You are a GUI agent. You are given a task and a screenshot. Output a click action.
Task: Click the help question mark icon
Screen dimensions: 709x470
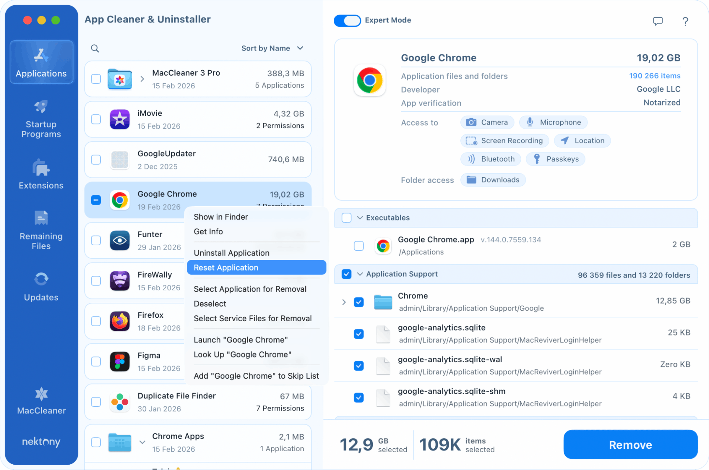point(685,21)
